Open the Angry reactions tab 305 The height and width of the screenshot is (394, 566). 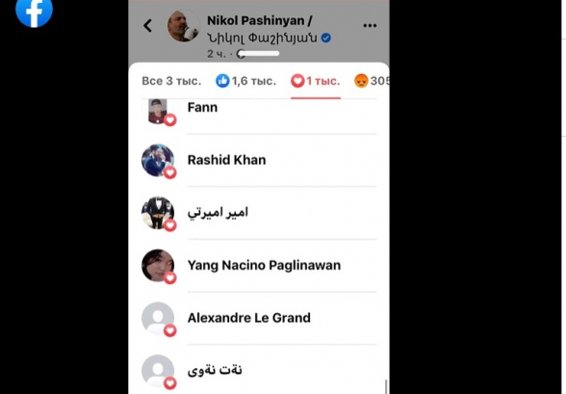372,81
